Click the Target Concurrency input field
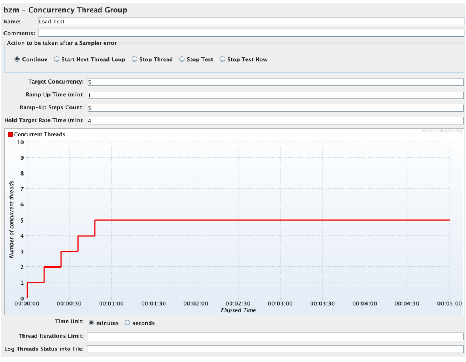The height and width of the screenshot is (362, 466). point(275,82)
